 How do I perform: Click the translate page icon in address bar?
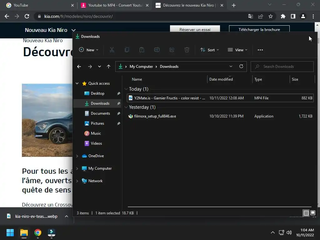tap(251, 16)
